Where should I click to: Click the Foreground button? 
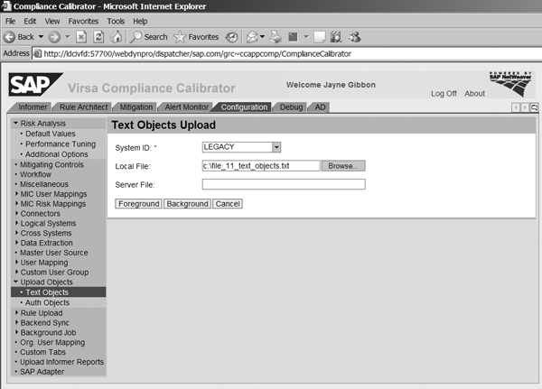coord(138,204)
